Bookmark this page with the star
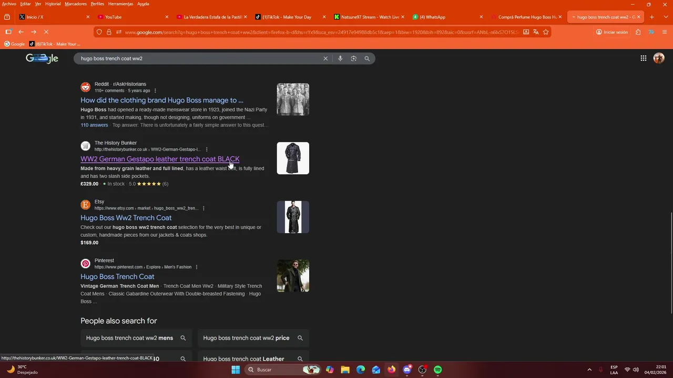 (x=546, y=32)
